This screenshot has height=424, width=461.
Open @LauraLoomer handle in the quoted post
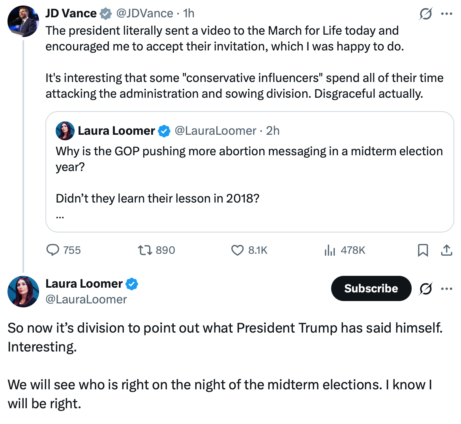(x=215, y=131)
